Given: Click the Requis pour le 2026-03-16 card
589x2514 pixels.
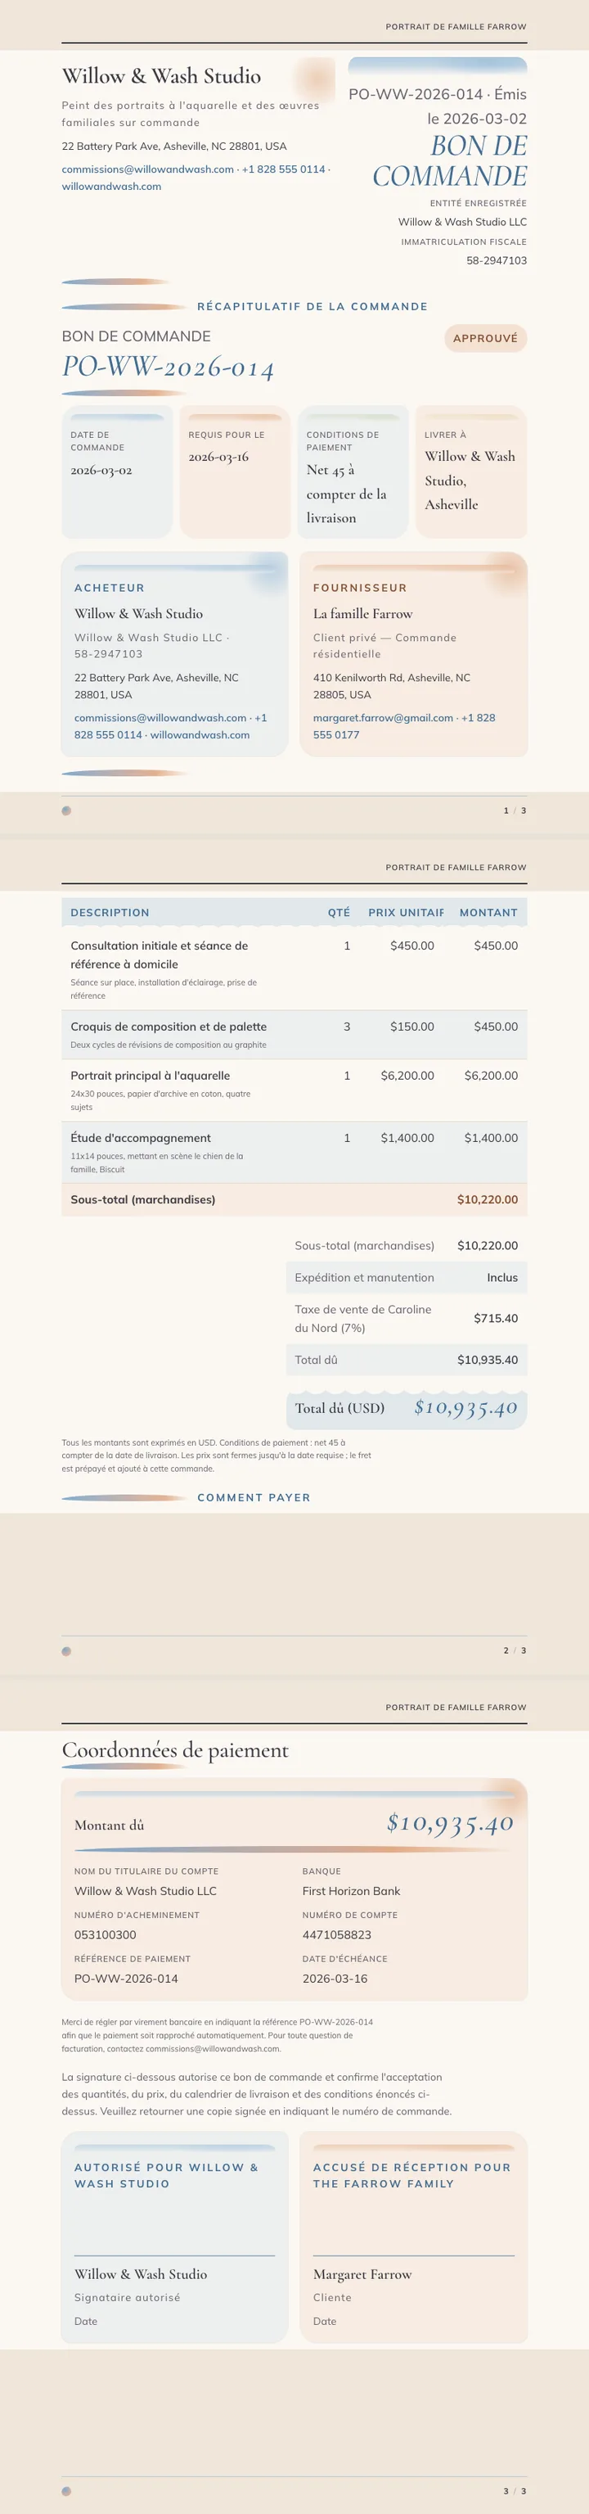Looking at the screenshot, I should (x=235, y=472).
